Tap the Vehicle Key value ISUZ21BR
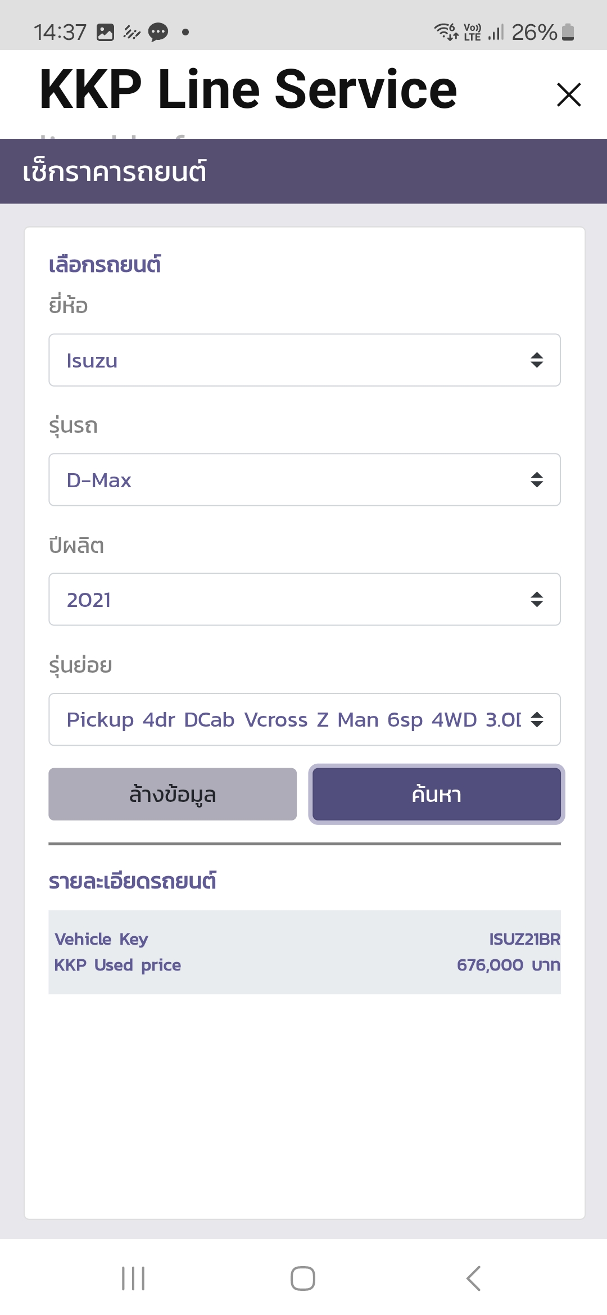This screenshot has height=1315, width=607. (524, 939)
